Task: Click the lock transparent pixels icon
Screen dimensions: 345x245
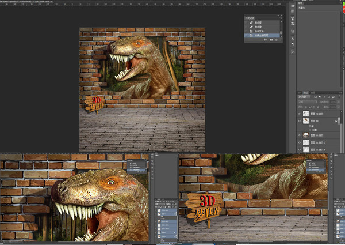Action: coord(306,107)
